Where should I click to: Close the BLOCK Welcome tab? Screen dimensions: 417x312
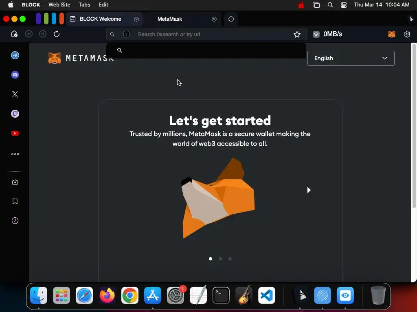click(x=136, y=19)
